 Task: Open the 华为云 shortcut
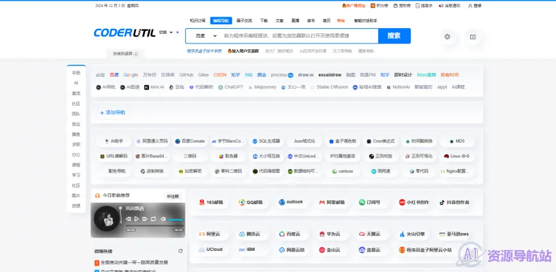click(330, 234)
